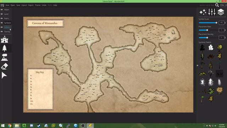The height and width of the screenshot is (128, 227).
Task: Select the pine tree symbol tool
Action: click(5, 48)
